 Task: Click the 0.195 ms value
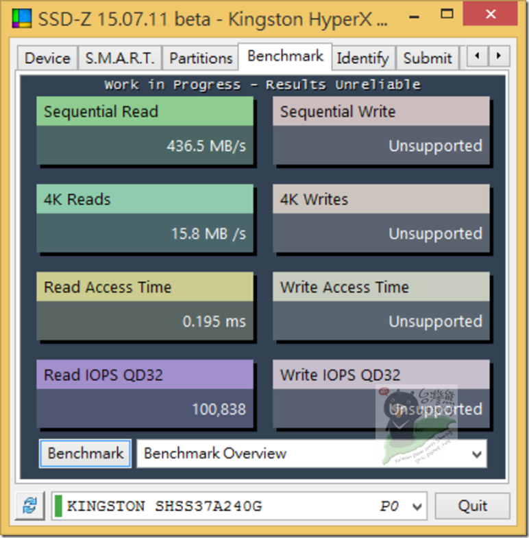(214, 321)
